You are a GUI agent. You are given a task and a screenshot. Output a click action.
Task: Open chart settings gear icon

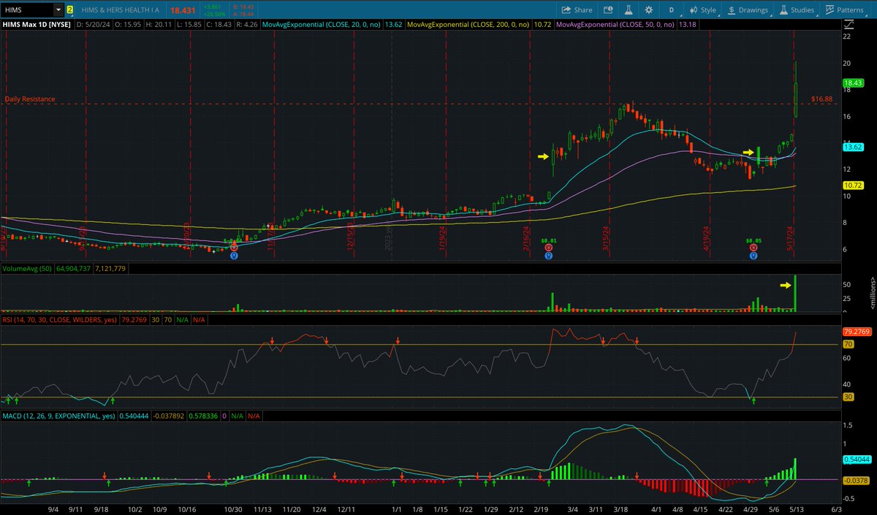pyautogui.click(x=649, y=10)
